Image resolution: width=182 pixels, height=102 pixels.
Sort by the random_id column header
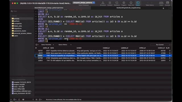(161, 48)
